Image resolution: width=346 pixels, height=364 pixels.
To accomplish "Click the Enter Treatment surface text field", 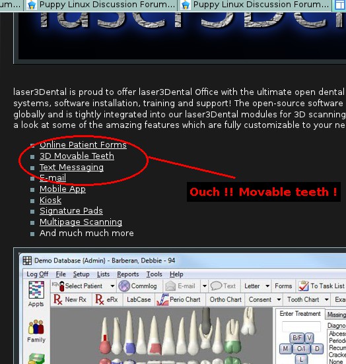I will 301,326.
